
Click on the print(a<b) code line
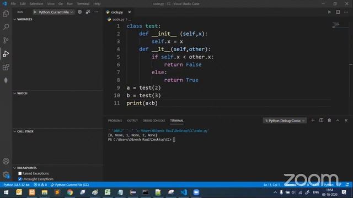click(x=142, y=103)
